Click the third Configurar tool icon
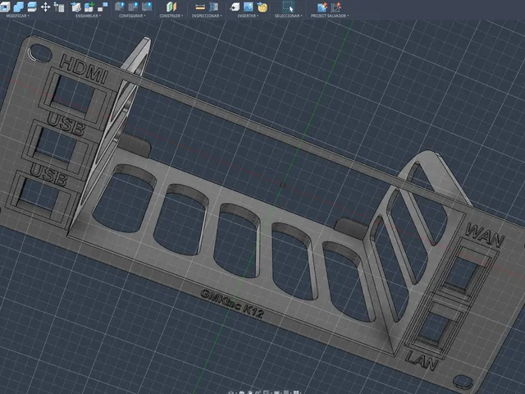This screenshot has width=525, height=394. (147, 7)
